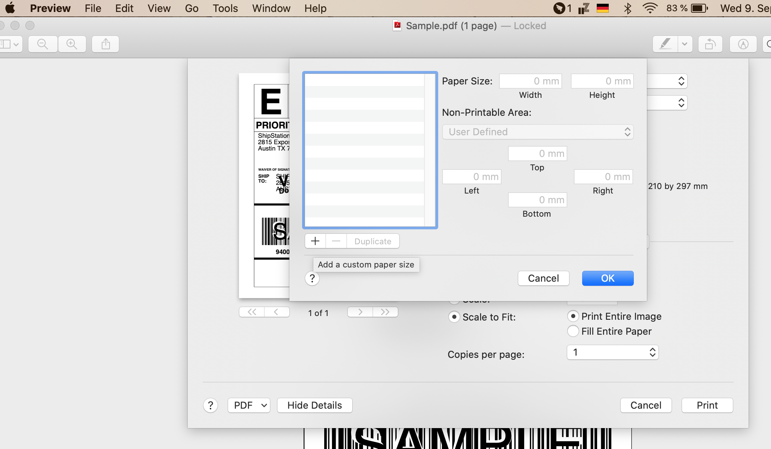771x449 pixels.
Task: Click the Share toolbar icon
Action: click(x=106, y=44)
